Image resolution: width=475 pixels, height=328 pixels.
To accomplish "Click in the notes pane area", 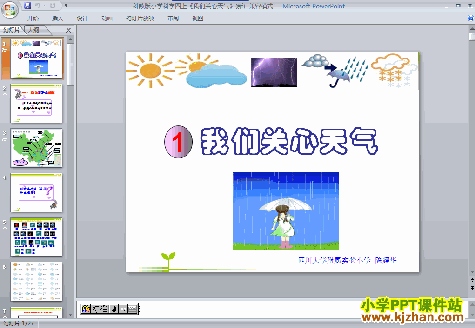I will 273,309.
